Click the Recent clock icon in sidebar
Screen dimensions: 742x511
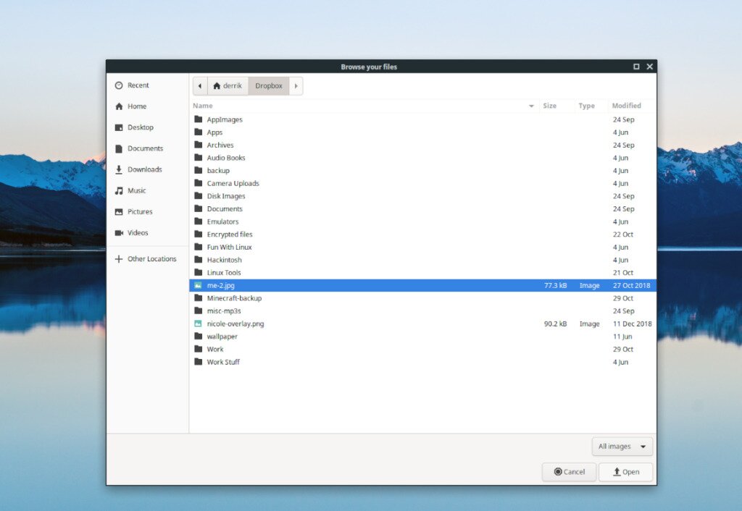click(x=118, y=85)
